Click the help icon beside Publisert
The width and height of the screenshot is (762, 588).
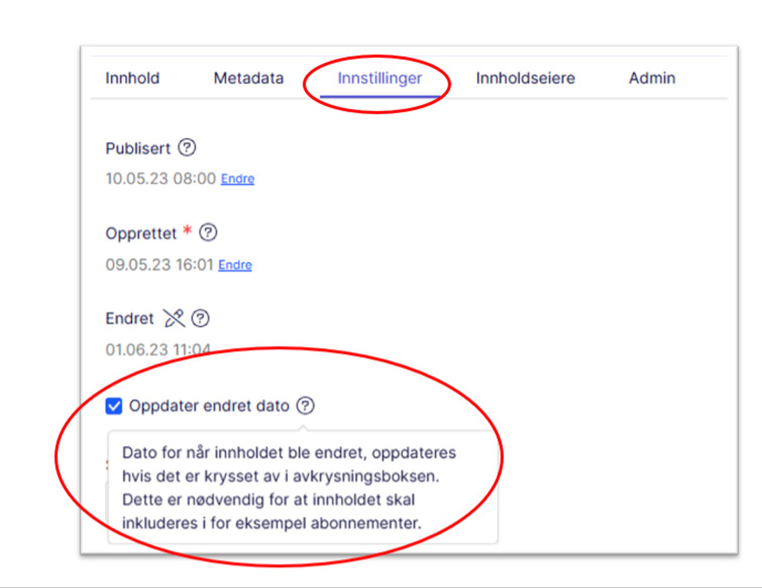click(x=187, y=148)
